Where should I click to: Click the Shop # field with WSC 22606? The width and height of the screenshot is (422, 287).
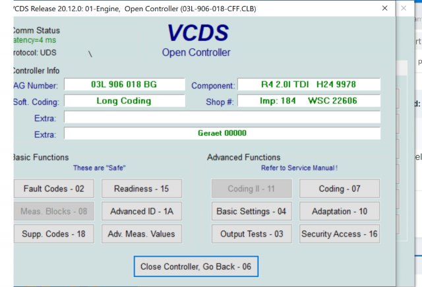point(309,102)
